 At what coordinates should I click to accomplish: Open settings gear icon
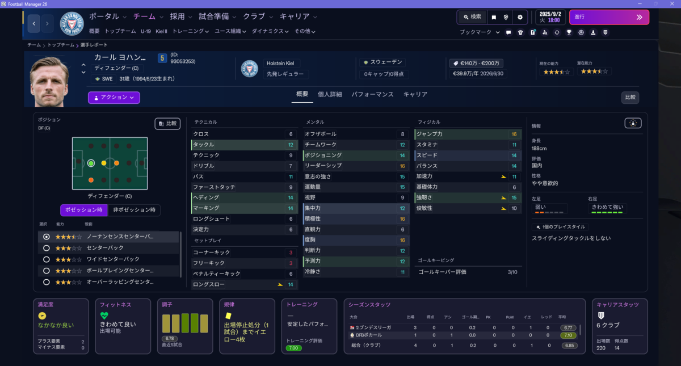520,17
